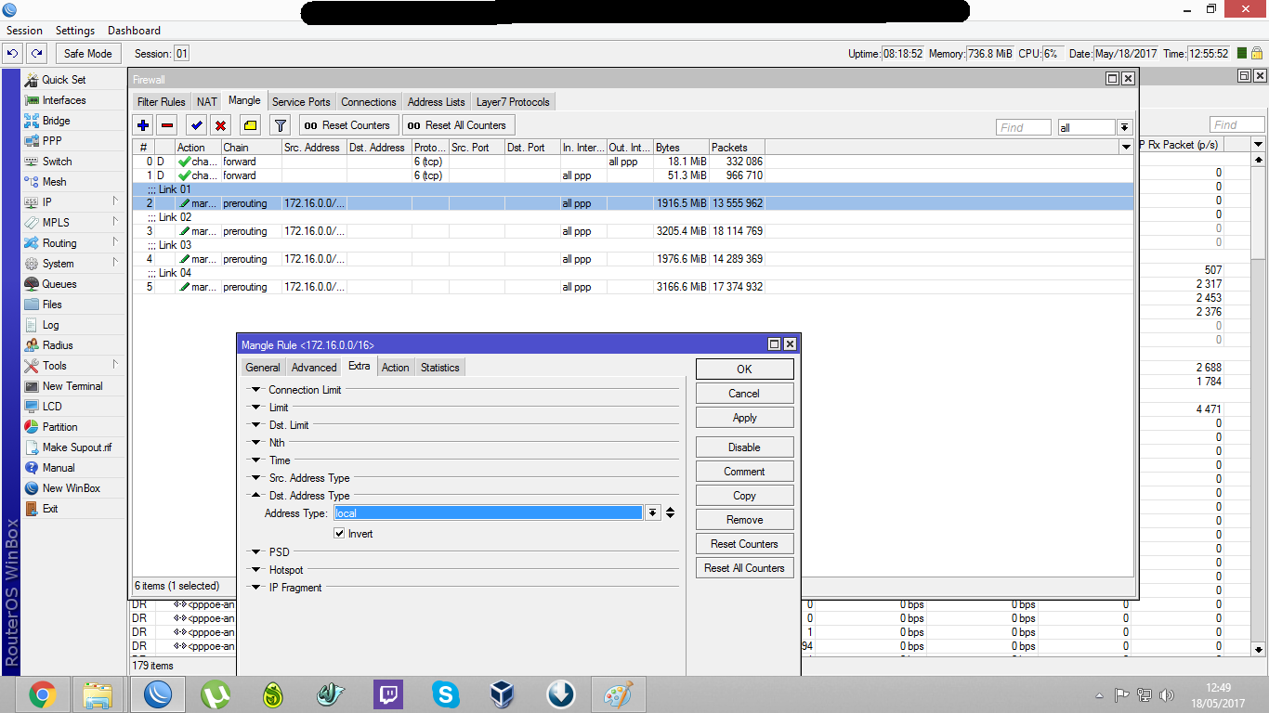
Task: Click the Address Type input field showing local
Action: click(x=489, y=513)
